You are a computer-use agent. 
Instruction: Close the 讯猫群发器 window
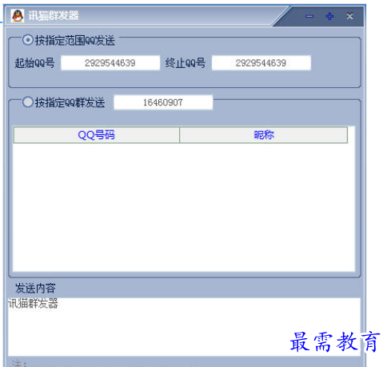pos(349,16)
